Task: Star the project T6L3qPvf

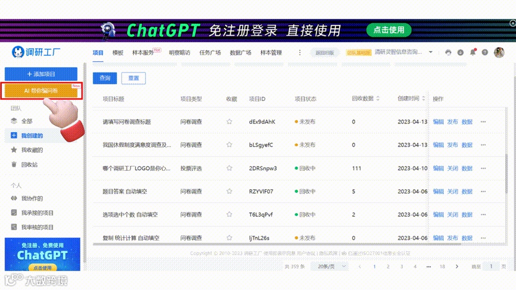Action: (230, 214)
